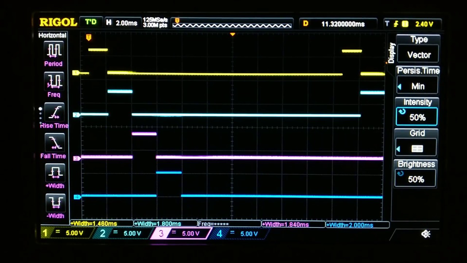The height and width of the screenshot is (263, 467).
Task: Select the Period measurement icon
Action: (54, 50)
